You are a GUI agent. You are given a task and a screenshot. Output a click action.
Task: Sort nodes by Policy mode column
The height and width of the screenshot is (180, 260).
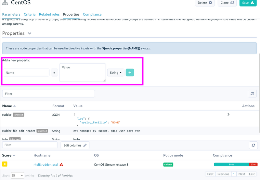[x=173, y=155]
